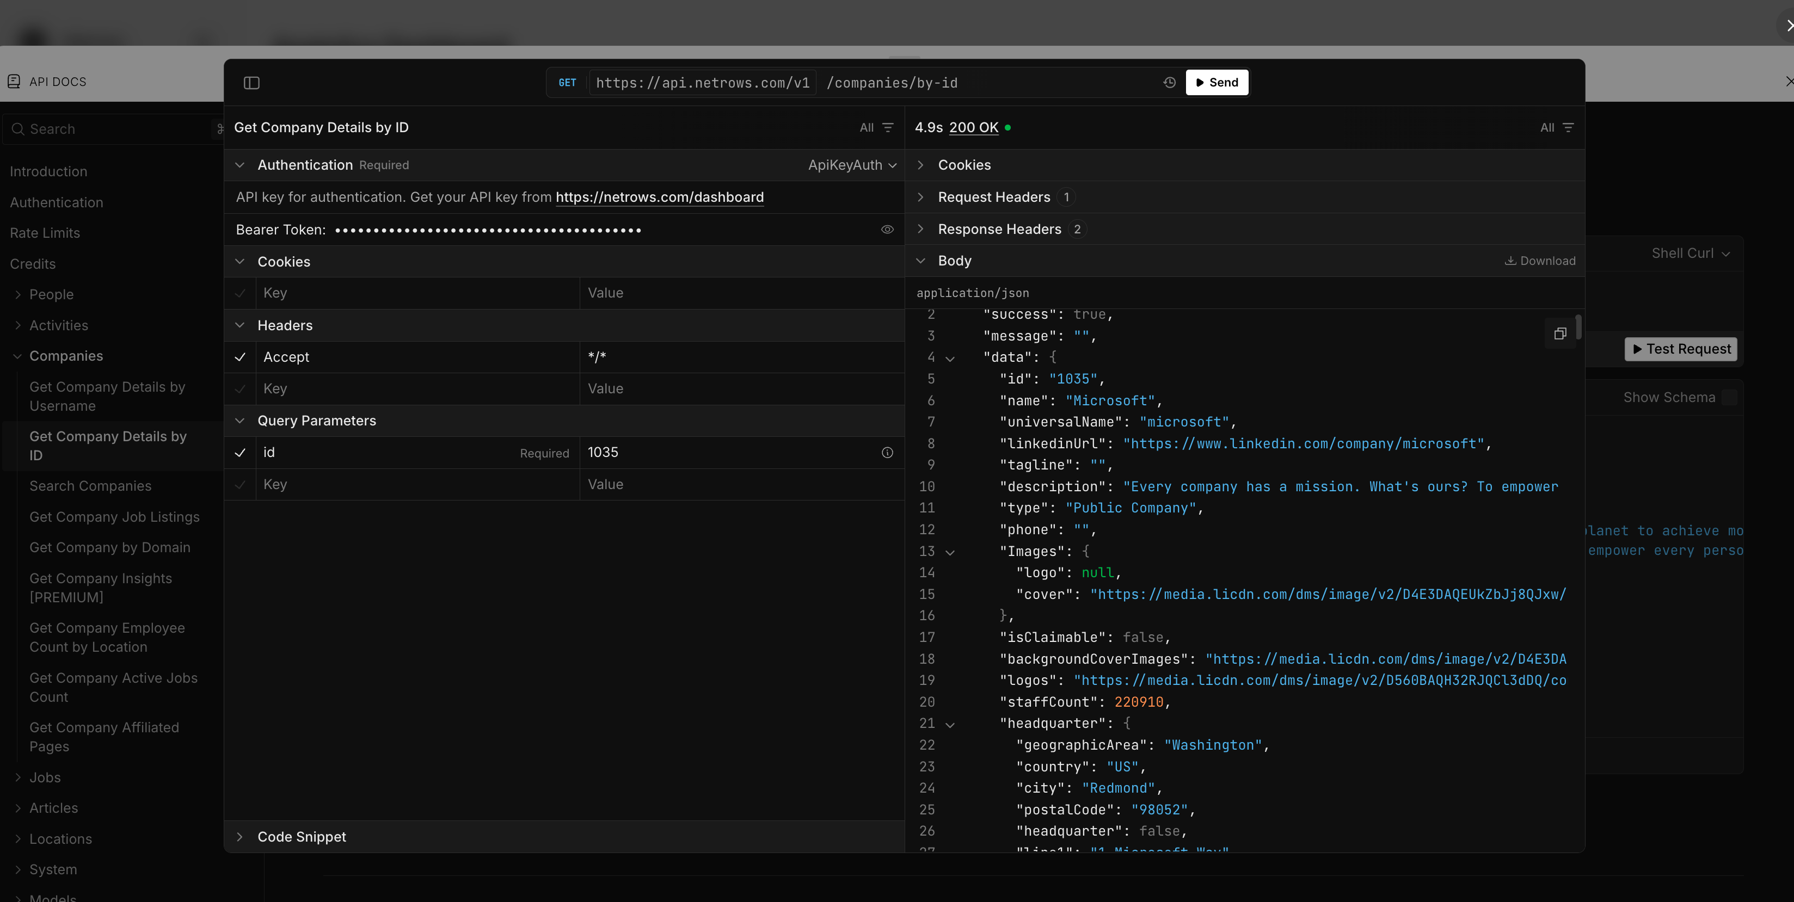Copy the JSON response using copy icon
Viewport: 1794px width, 902px height.
tap(1560, 333)
